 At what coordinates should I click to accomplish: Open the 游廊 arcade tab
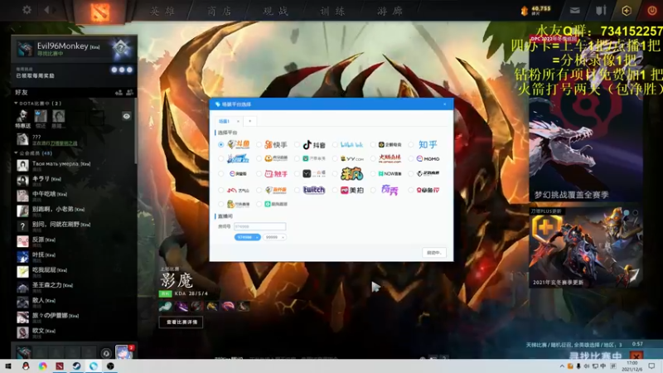[x=390, y=11]
